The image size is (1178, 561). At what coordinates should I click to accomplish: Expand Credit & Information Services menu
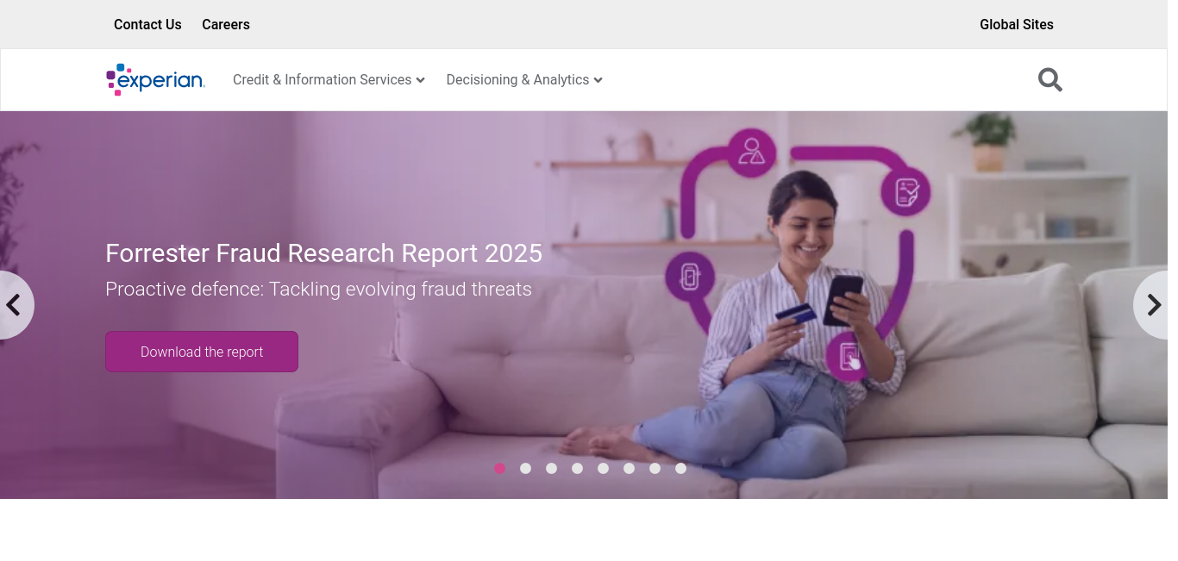point(329,79)
